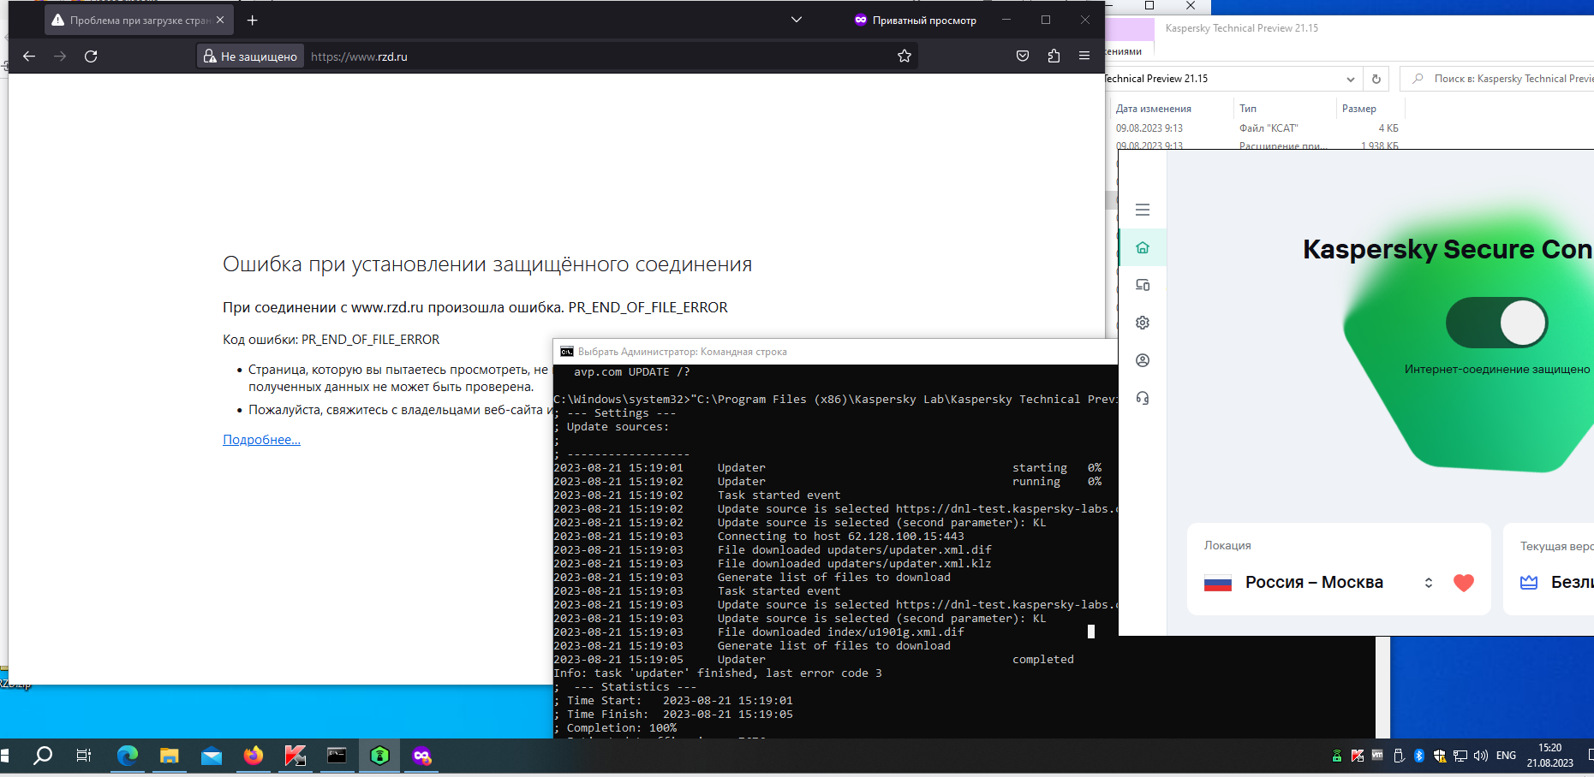Click the crown icon in current version card
Screen dimensions: 1594x777
[1529, 583]
